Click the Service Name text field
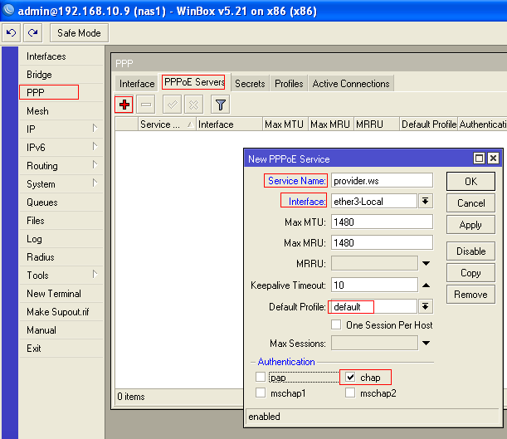The height and width of the screenshot is (439, 507). 382,180
